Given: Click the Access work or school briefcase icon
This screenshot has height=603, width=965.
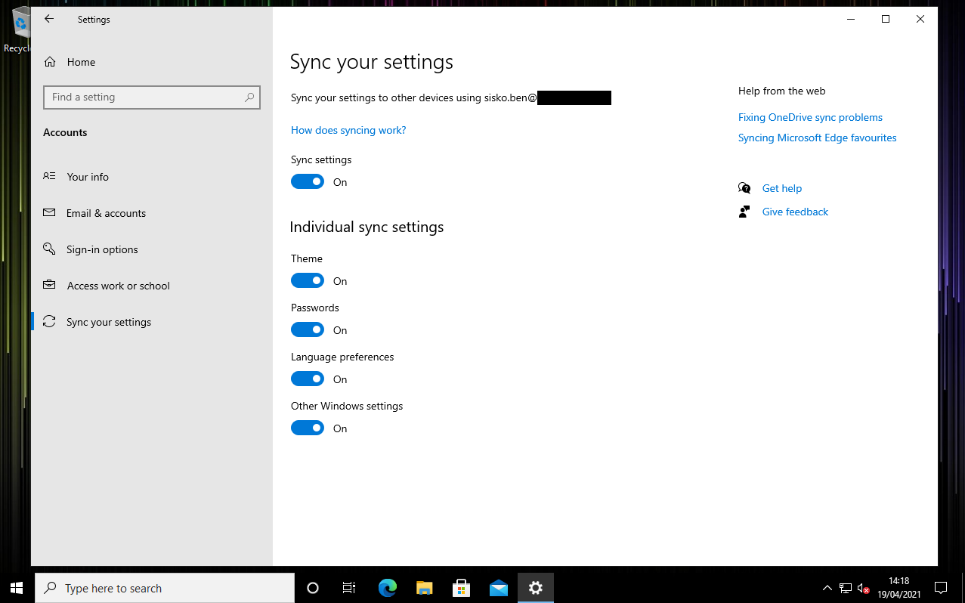Looking at the screenshot, I should [x=49, y=285].
